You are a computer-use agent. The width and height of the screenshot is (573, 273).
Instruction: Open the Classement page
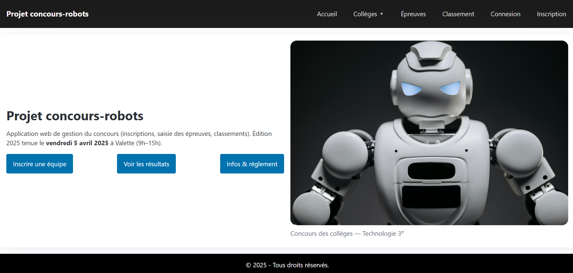click(x=458, y=14)
